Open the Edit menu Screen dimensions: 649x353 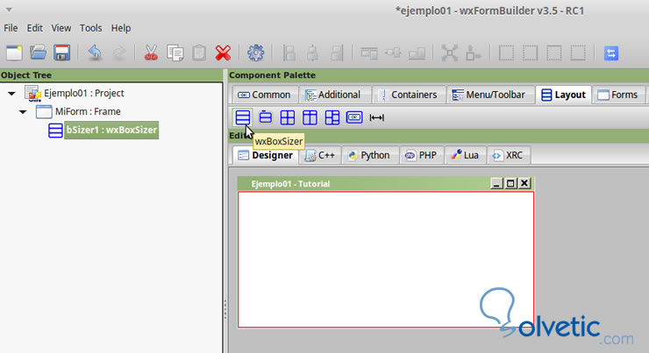pos(35,28)
